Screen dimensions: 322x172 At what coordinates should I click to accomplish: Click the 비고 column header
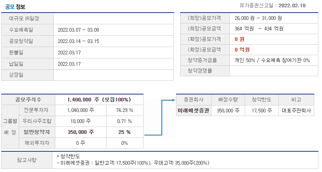pos(296,100)
